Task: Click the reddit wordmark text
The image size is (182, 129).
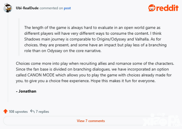Action: pos(167,8)
